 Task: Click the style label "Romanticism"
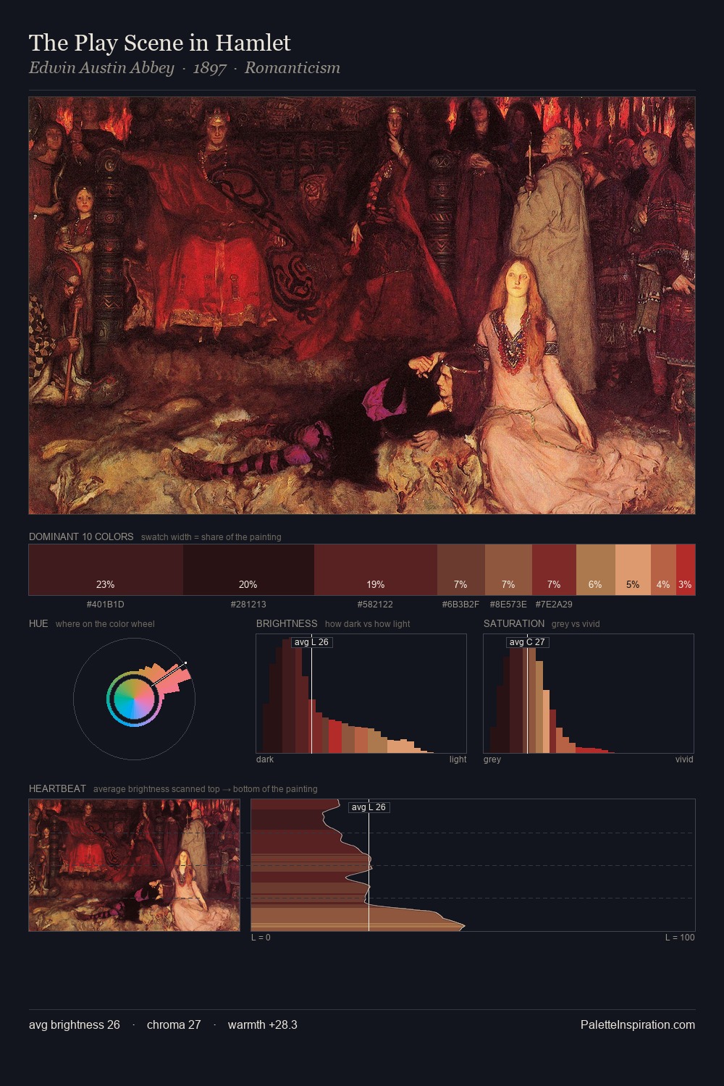[x=292, y=68]
